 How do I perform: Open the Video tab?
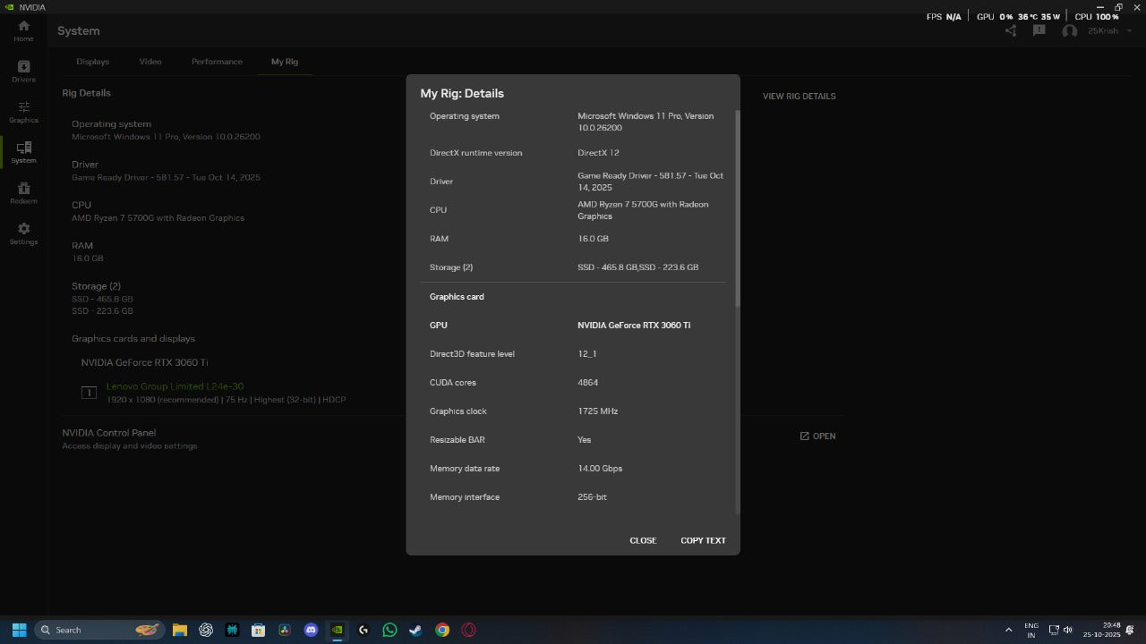(x=150, y=62)
